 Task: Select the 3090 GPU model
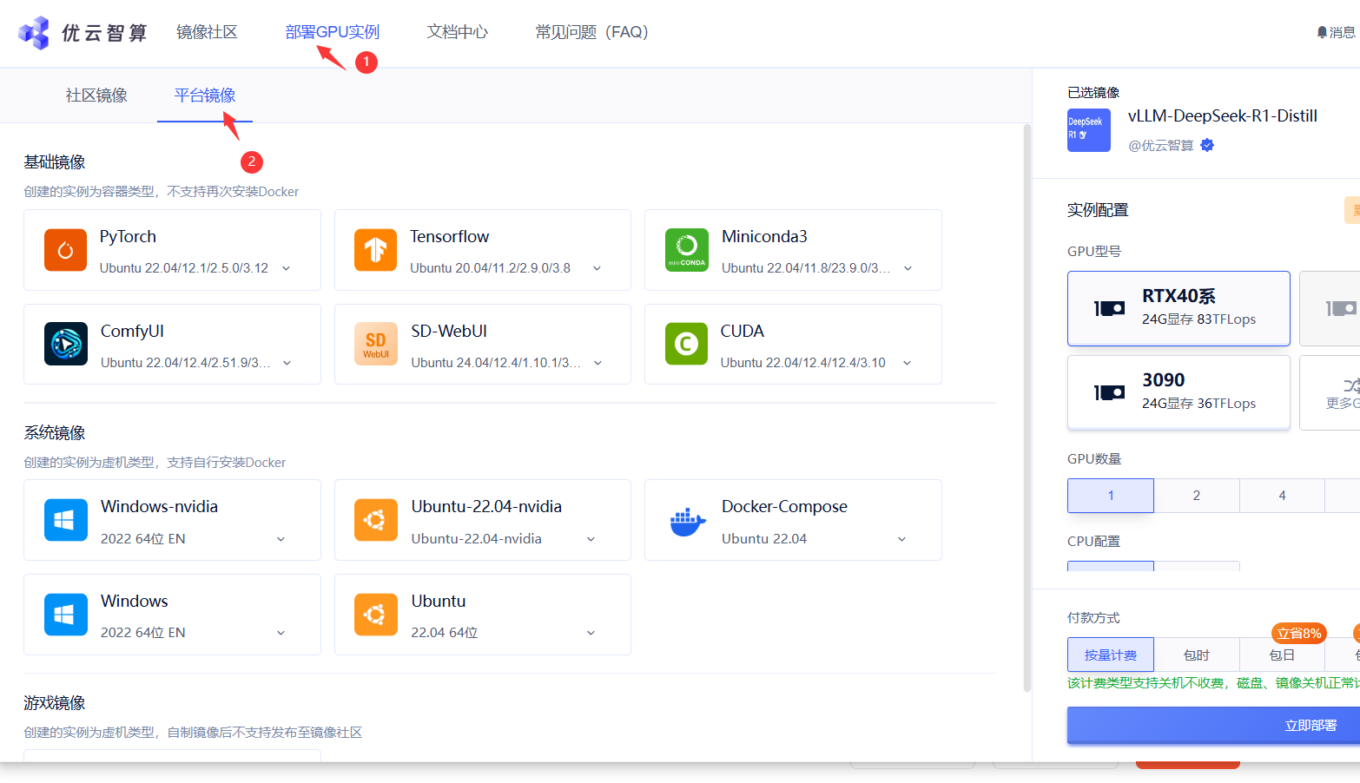[1178, 392]
